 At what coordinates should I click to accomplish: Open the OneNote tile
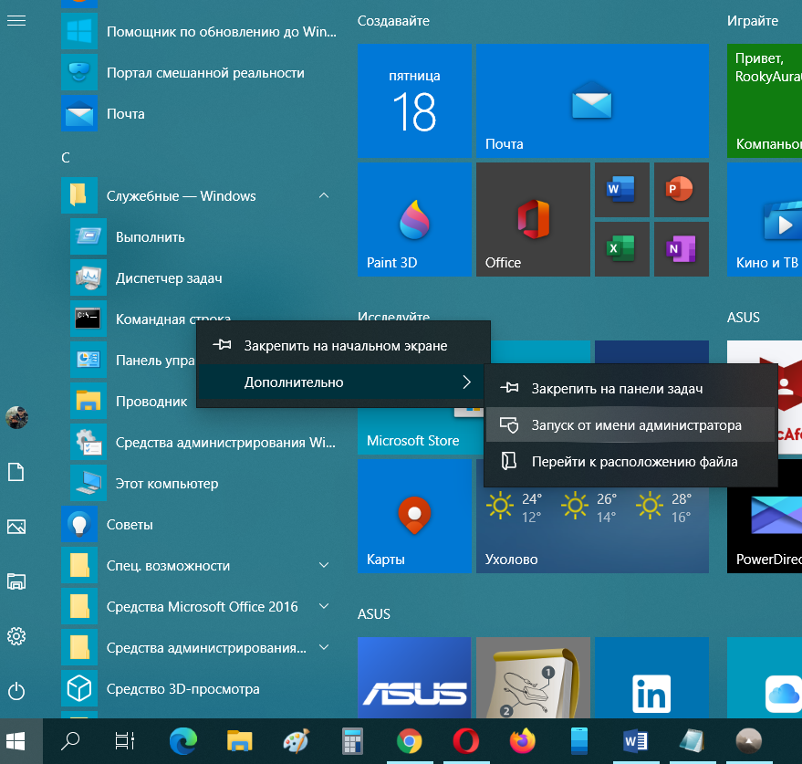pos(680,248)
